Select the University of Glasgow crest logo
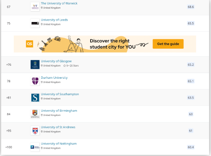 pyautogui.click(x=35, y=65)
